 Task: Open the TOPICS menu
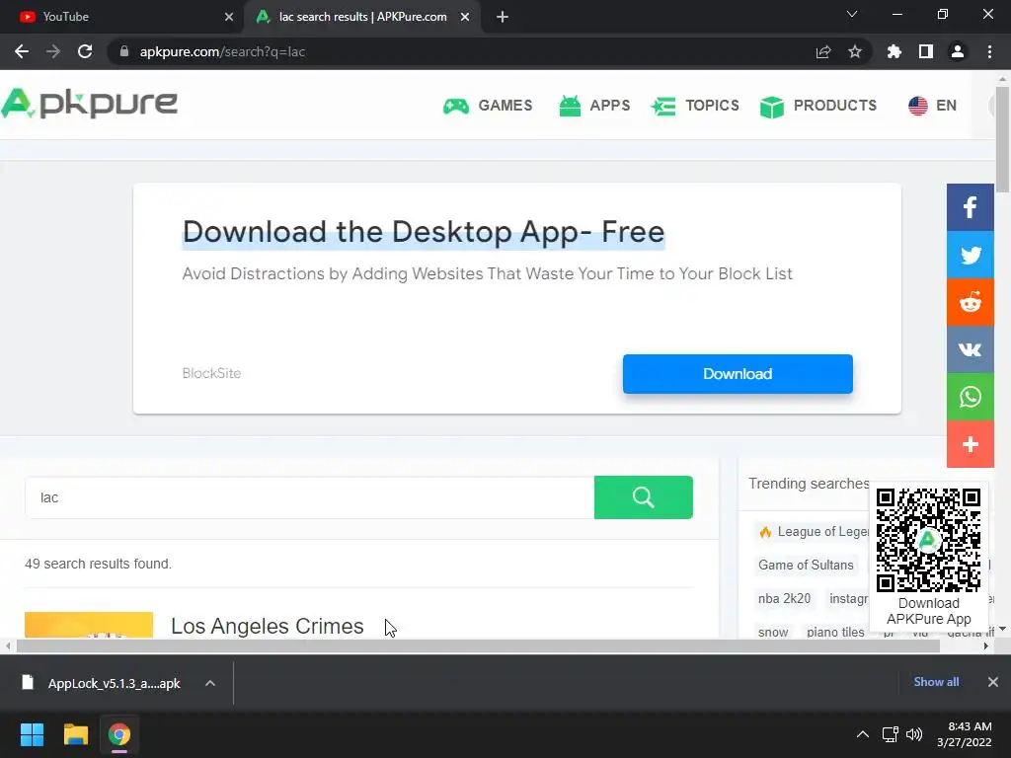[695, 106]
